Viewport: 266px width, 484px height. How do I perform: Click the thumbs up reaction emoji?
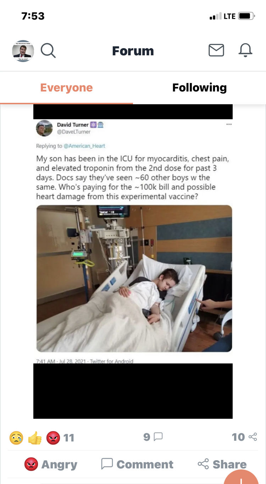(x=35, y=438)
